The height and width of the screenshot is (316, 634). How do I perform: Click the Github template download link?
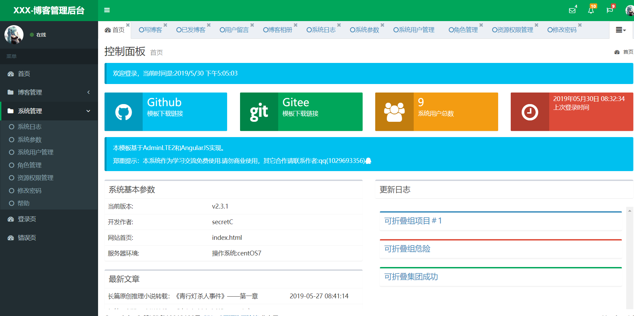click(165, 114)
